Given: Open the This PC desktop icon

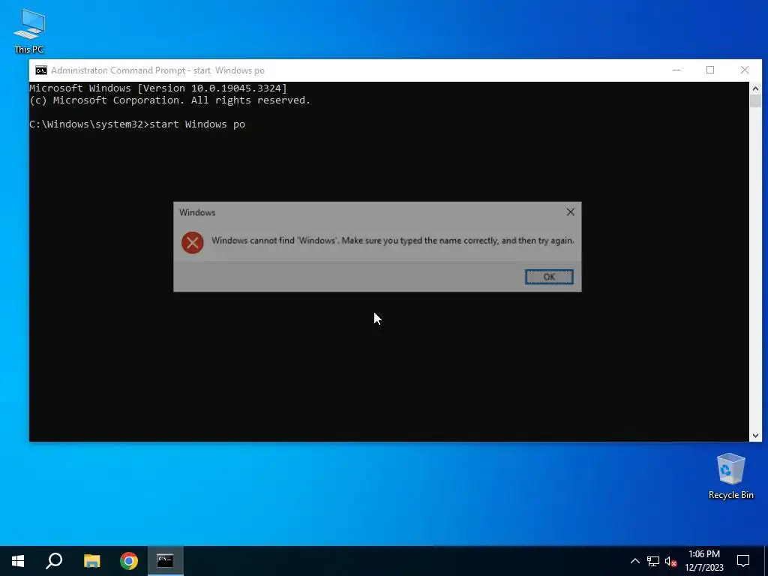Looking at the screenshot, I should (x=29, y=31).
